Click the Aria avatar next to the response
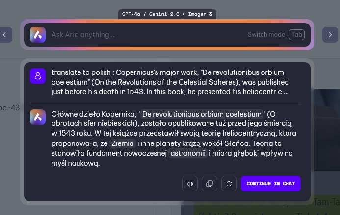The width and height of the screenshot is (340, 215). (38, 118)
